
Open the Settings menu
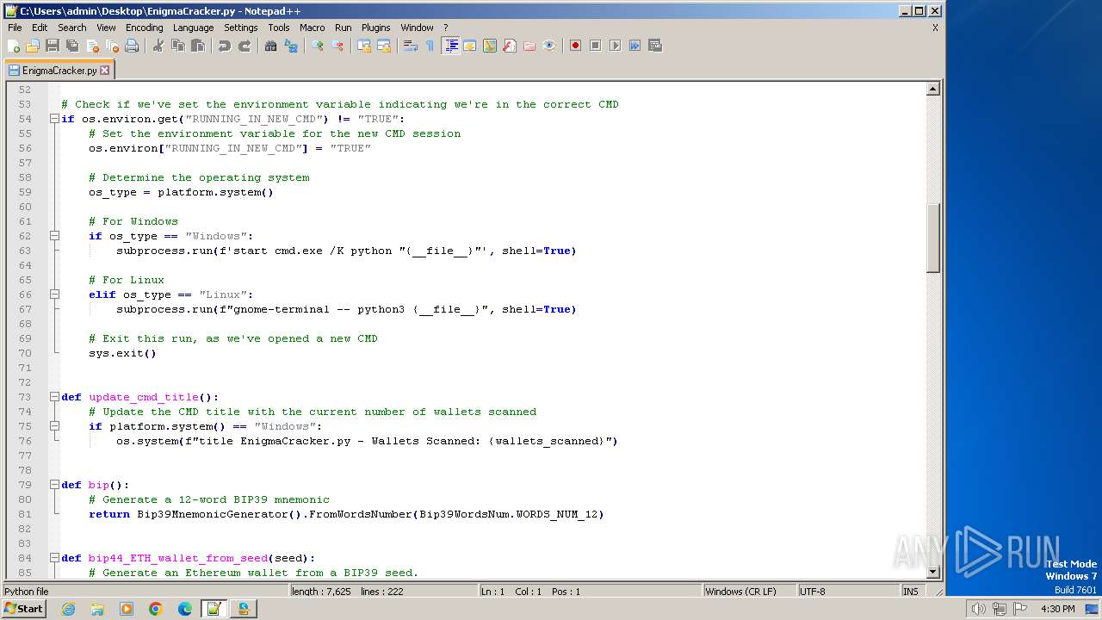241,28
